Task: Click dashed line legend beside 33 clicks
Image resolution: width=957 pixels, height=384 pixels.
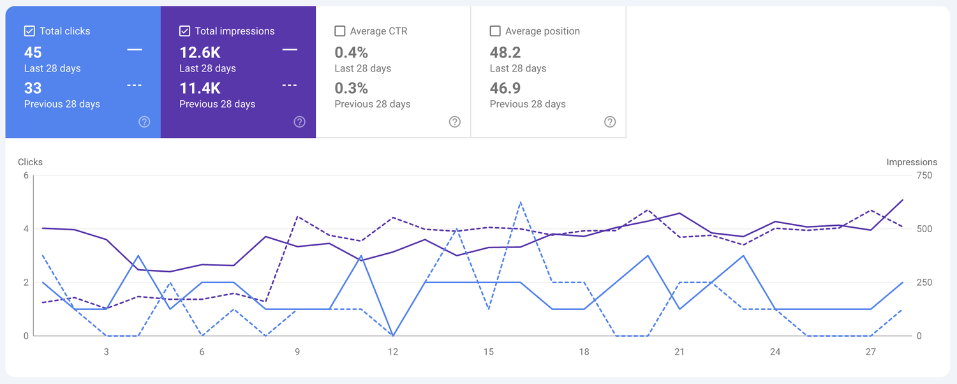Action: click(135, 85)
